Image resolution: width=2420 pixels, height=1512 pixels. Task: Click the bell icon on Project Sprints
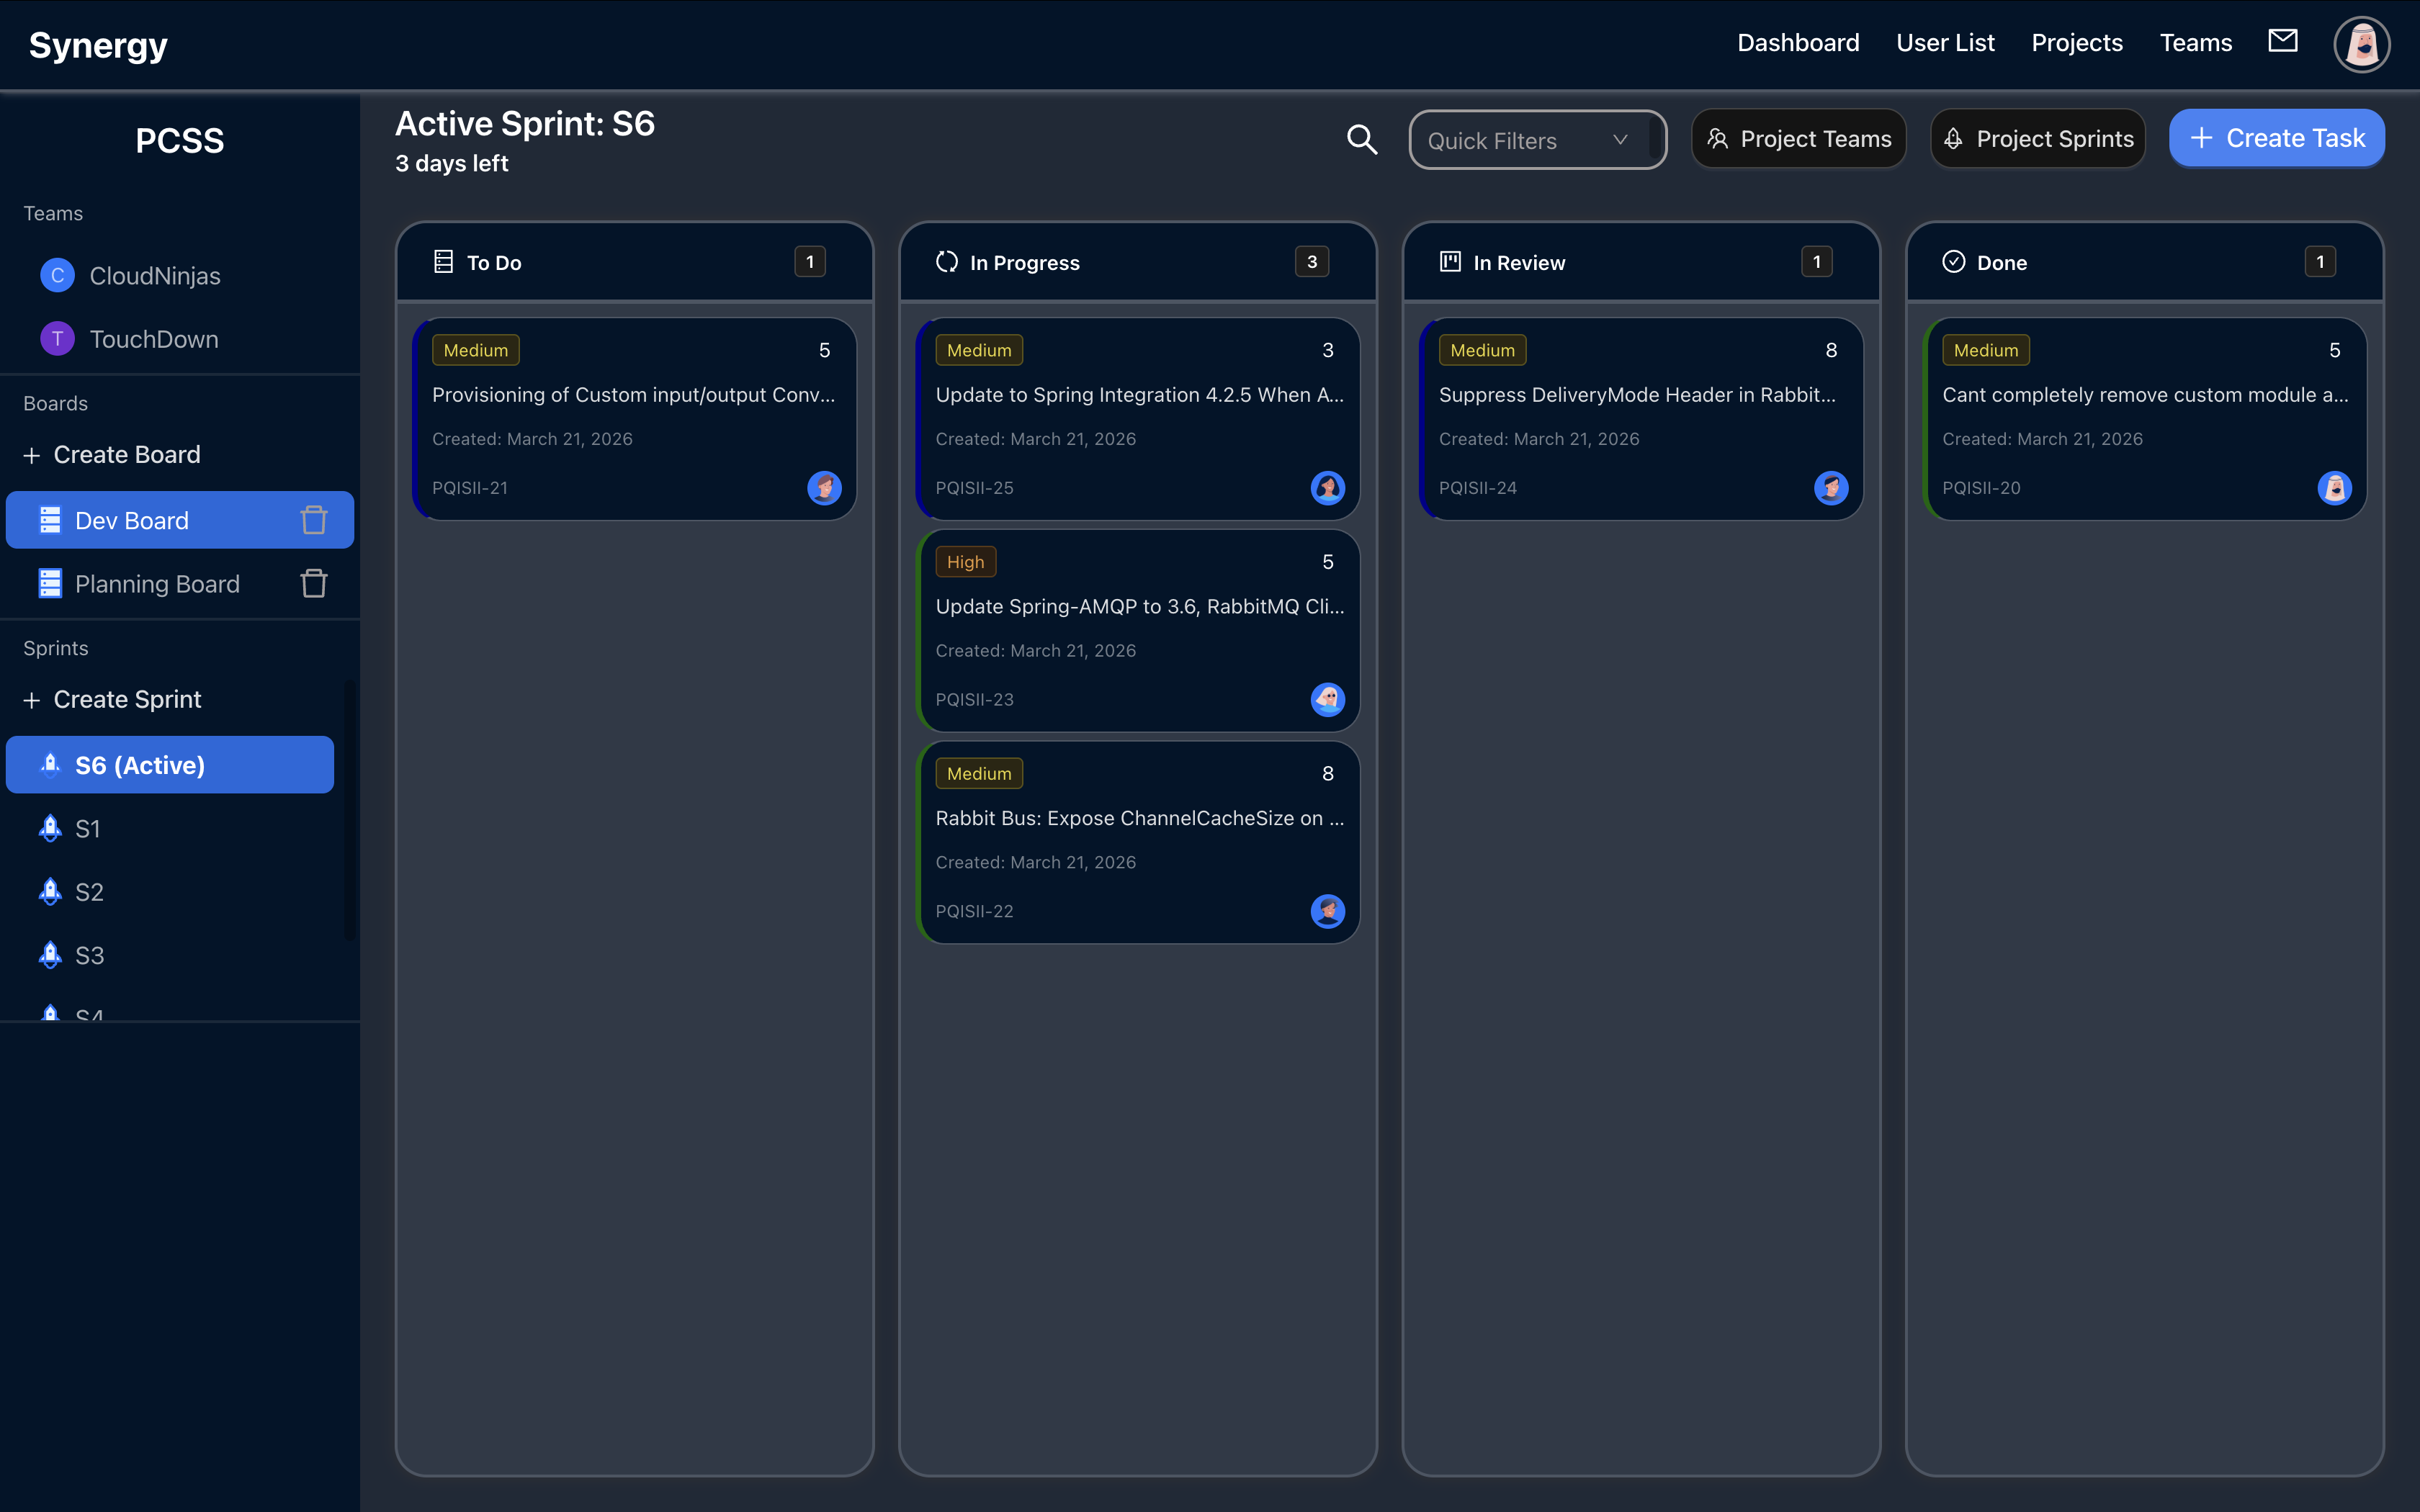pyautogui.click(x=1953, y=139)
